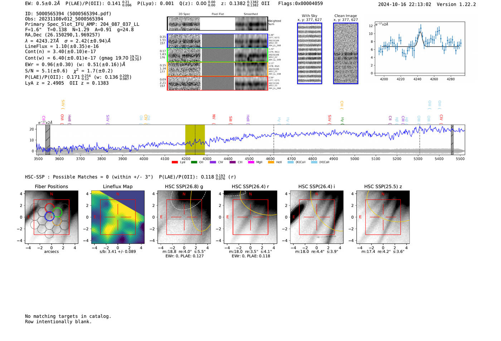Click the F=1.6" T=0.138 parameters line

click(79, 30)
